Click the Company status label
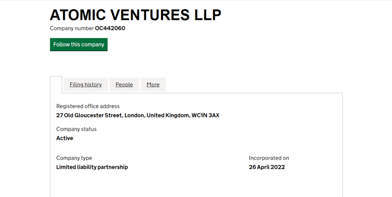392x197 pixels. [77, 129]
